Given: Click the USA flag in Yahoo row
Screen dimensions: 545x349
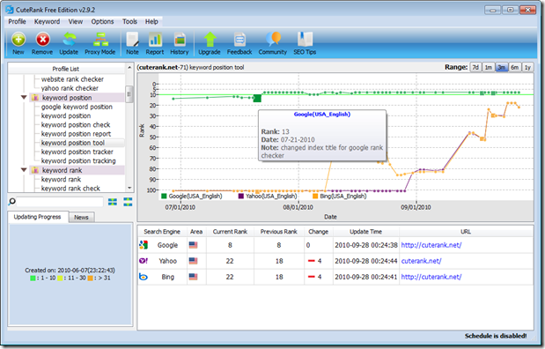Looking at the screenshot, I should pyautogui.click(x=193, y=261).
